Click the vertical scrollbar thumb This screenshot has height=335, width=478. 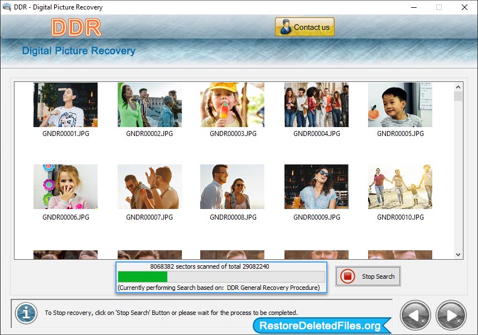458,96
